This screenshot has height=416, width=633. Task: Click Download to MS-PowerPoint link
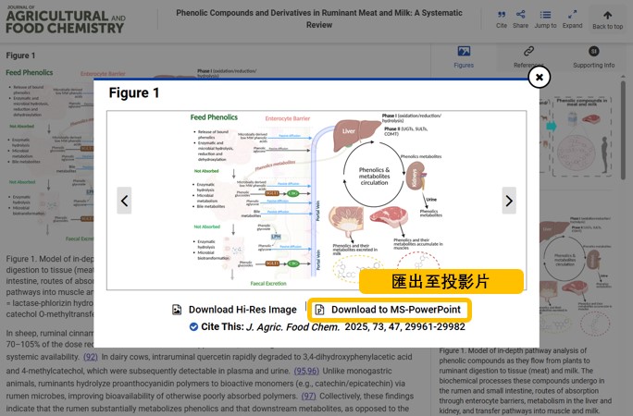(395, 310)
